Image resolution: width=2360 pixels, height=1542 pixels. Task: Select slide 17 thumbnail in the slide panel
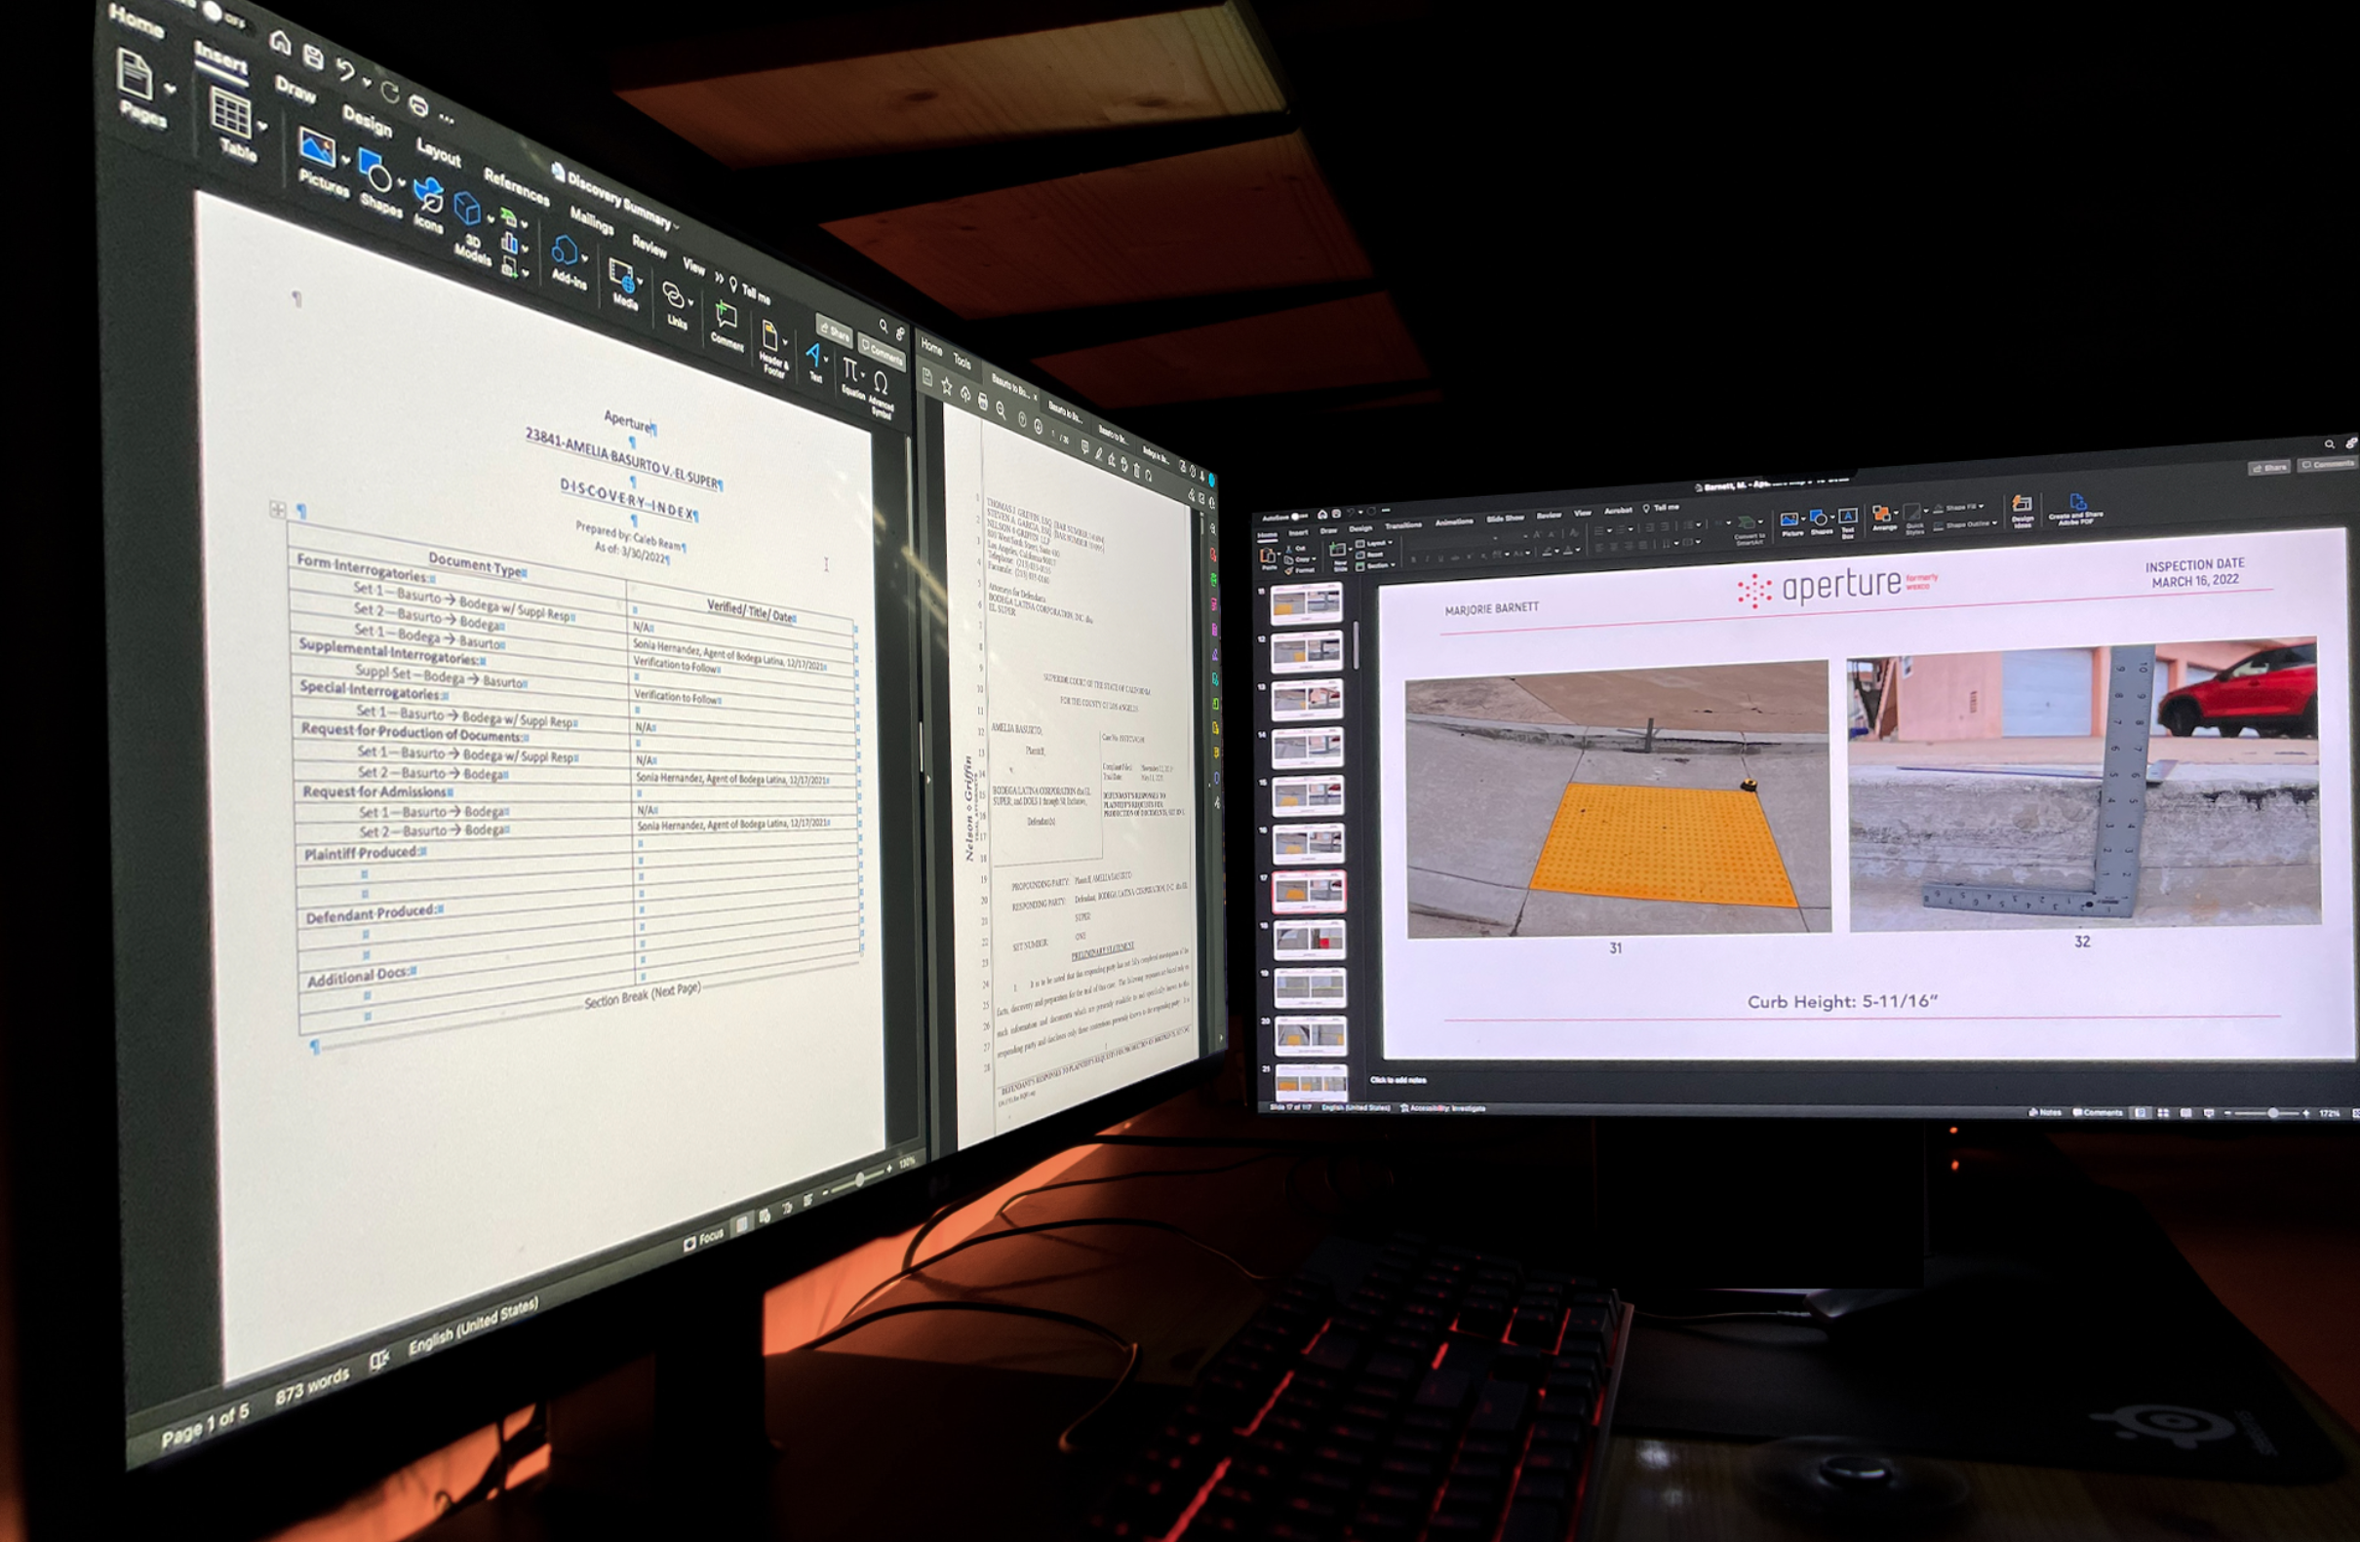tap(1311, 891)
